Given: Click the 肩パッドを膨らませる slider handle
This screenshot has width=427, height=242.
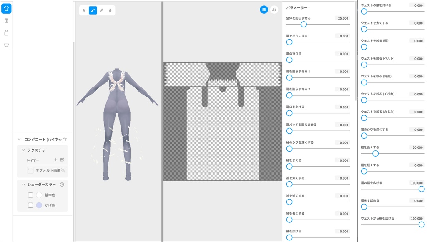Looking at the screenshot, I should 289,131.
